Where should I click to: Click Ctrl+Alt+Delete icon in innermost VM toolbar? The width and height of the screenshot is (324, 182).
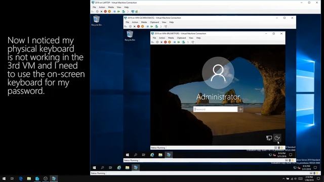(x=152, y=42)
